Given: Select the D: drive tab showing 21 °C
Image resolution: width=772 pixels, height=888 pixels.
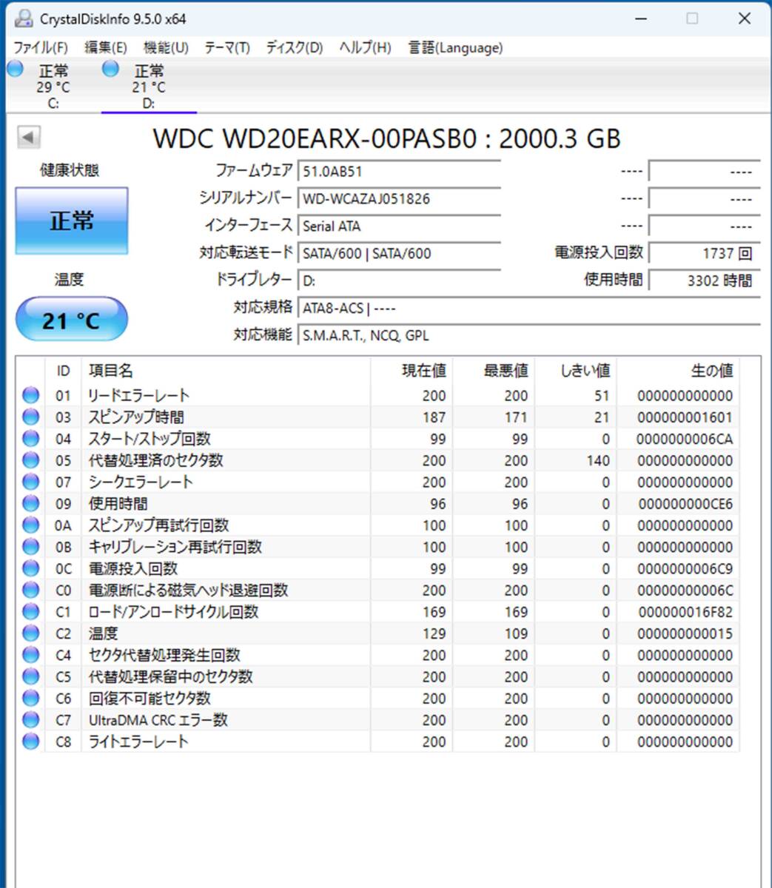Looking at the screenshot, I should [149, 86].
